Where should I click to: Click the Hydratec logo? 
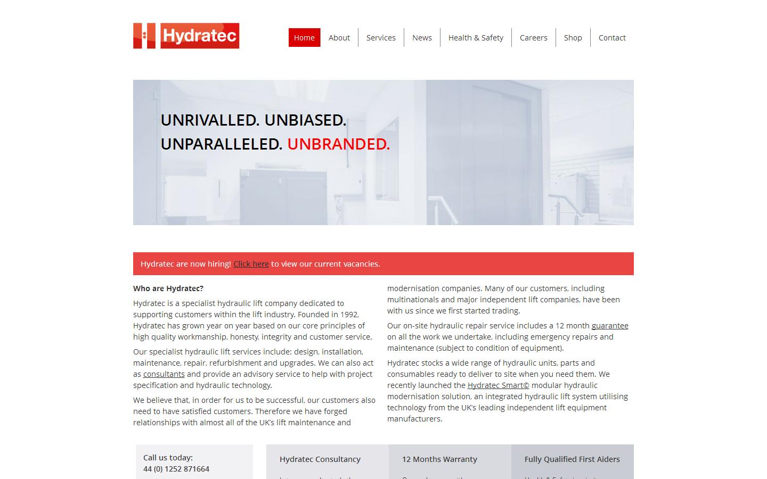(x=186, y=36)
